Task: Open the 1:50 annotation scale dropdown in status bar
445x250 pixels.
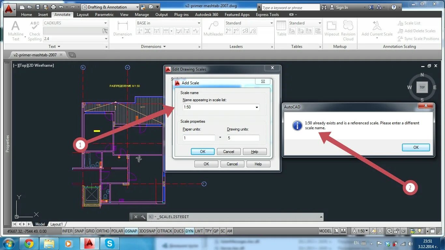Action: coord(367,231)
